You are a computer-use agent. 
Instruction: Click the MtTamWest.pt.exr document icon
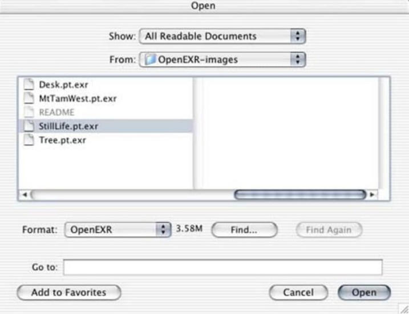29,98
